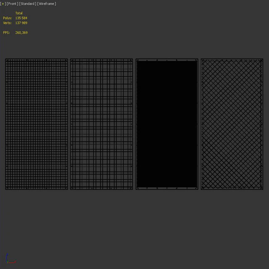The height and width of the screenshot is (269, 269).
Task: Click the Verts: label
Action: tap(8, 23)
